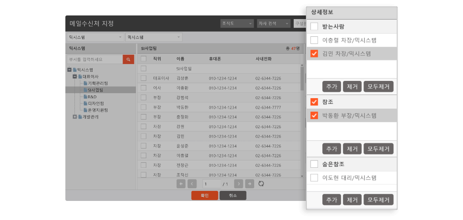Select 디자인팀 in the department tree

point(96,104)
